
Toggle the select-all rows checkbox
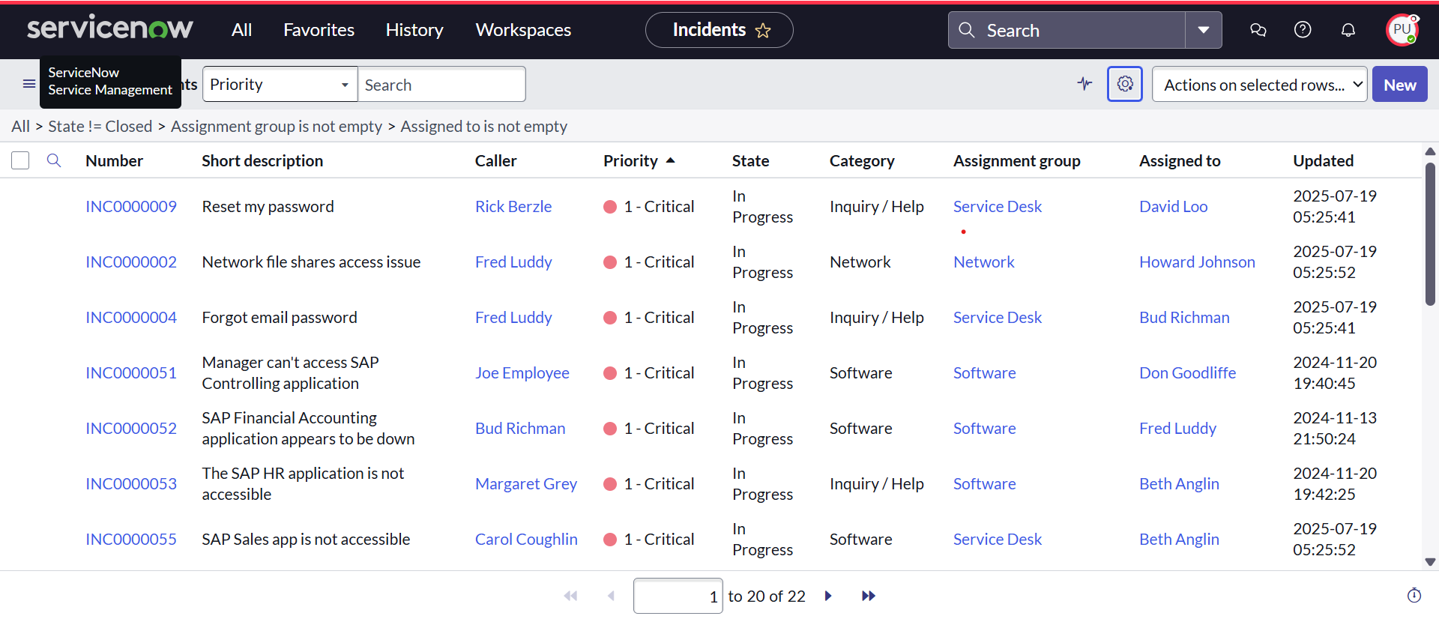click(20, 160)
